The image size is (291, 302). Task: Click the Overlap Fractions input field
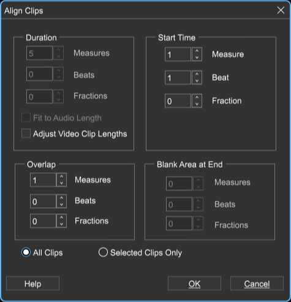[x=43, y=221]
